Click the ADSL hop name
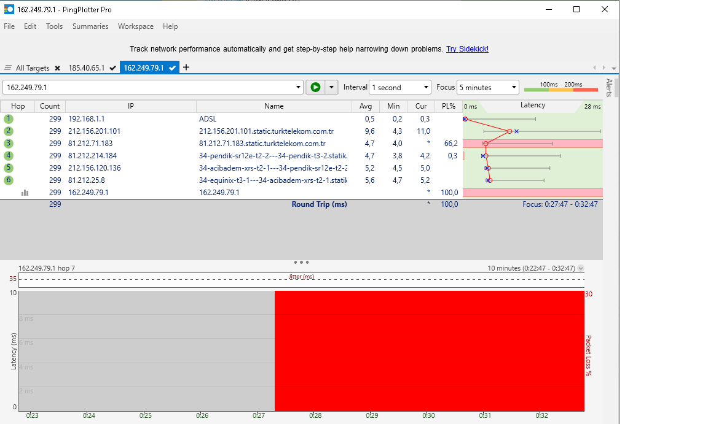 pos(208,119)
